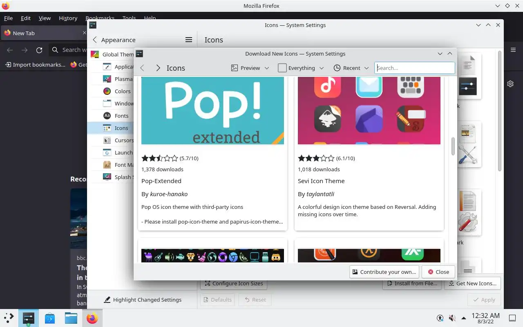Open the Dolphin file manager from the taskbar
Screen dimensions: 523x327
click(71, 318)
